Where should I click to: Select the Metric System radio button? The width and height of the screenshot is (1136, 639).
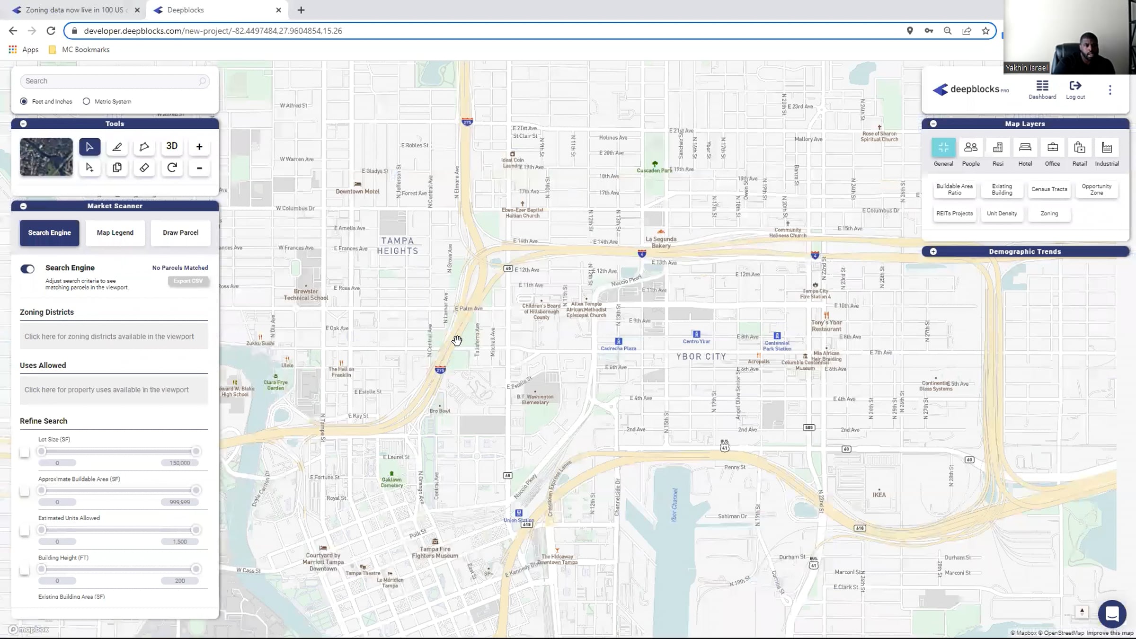click(x=86, y=101)
